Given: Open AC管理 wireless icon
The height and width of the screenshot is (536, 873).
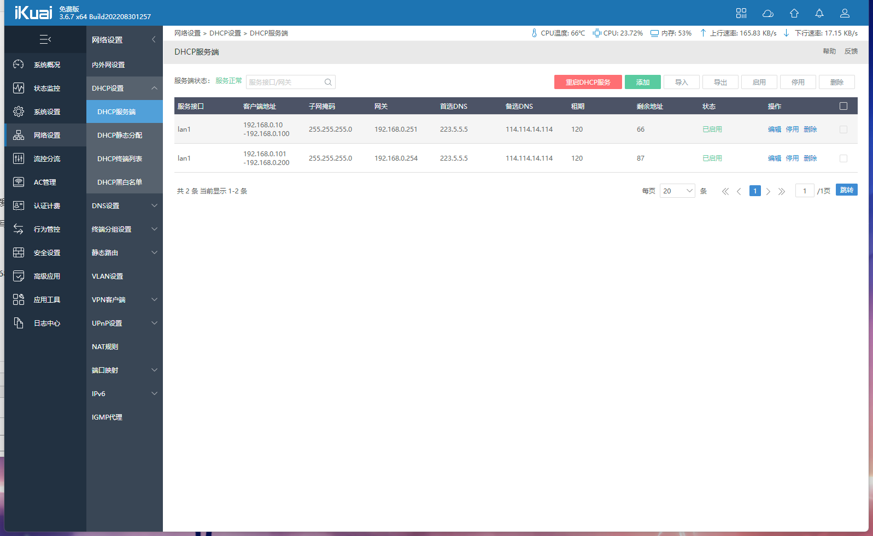Looking at the screenshot, I should point(19,182).
